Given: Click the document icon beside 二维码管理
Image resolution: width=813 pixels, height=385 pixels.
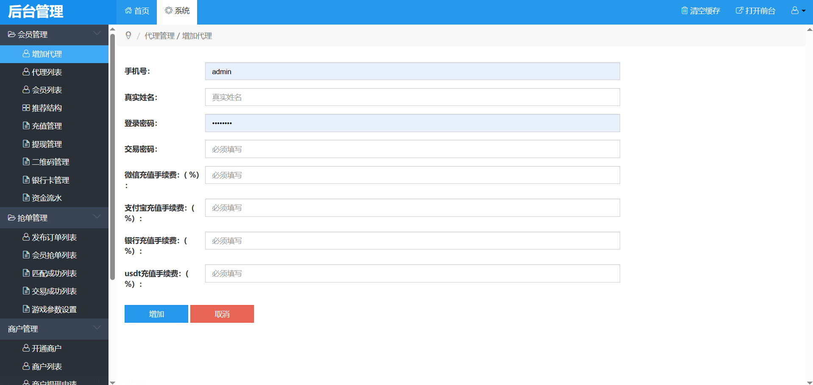Looking at the screenshot, I should point(26,162).
